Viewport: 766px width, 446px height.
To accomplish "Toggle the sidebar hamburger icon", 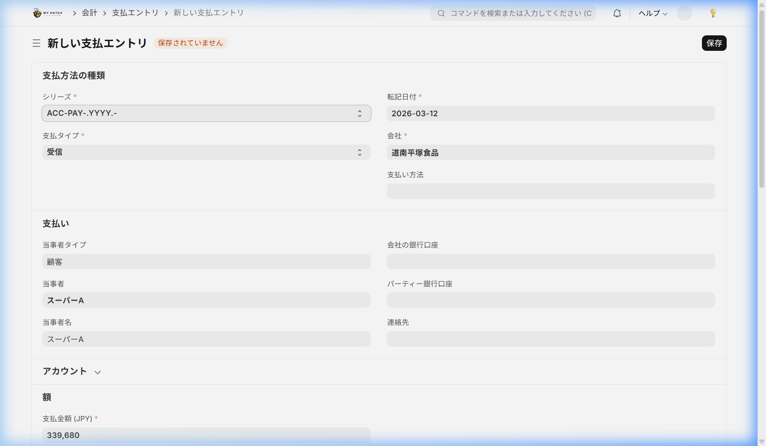I will (36, 43).
